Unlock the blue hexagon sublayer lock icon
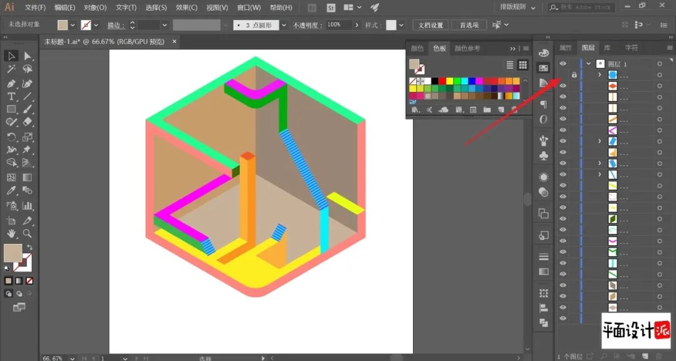The width and height of the screenshot is (676, 361). coord(574,75)
